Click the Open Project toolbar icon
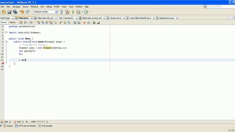 click(10, 12)
